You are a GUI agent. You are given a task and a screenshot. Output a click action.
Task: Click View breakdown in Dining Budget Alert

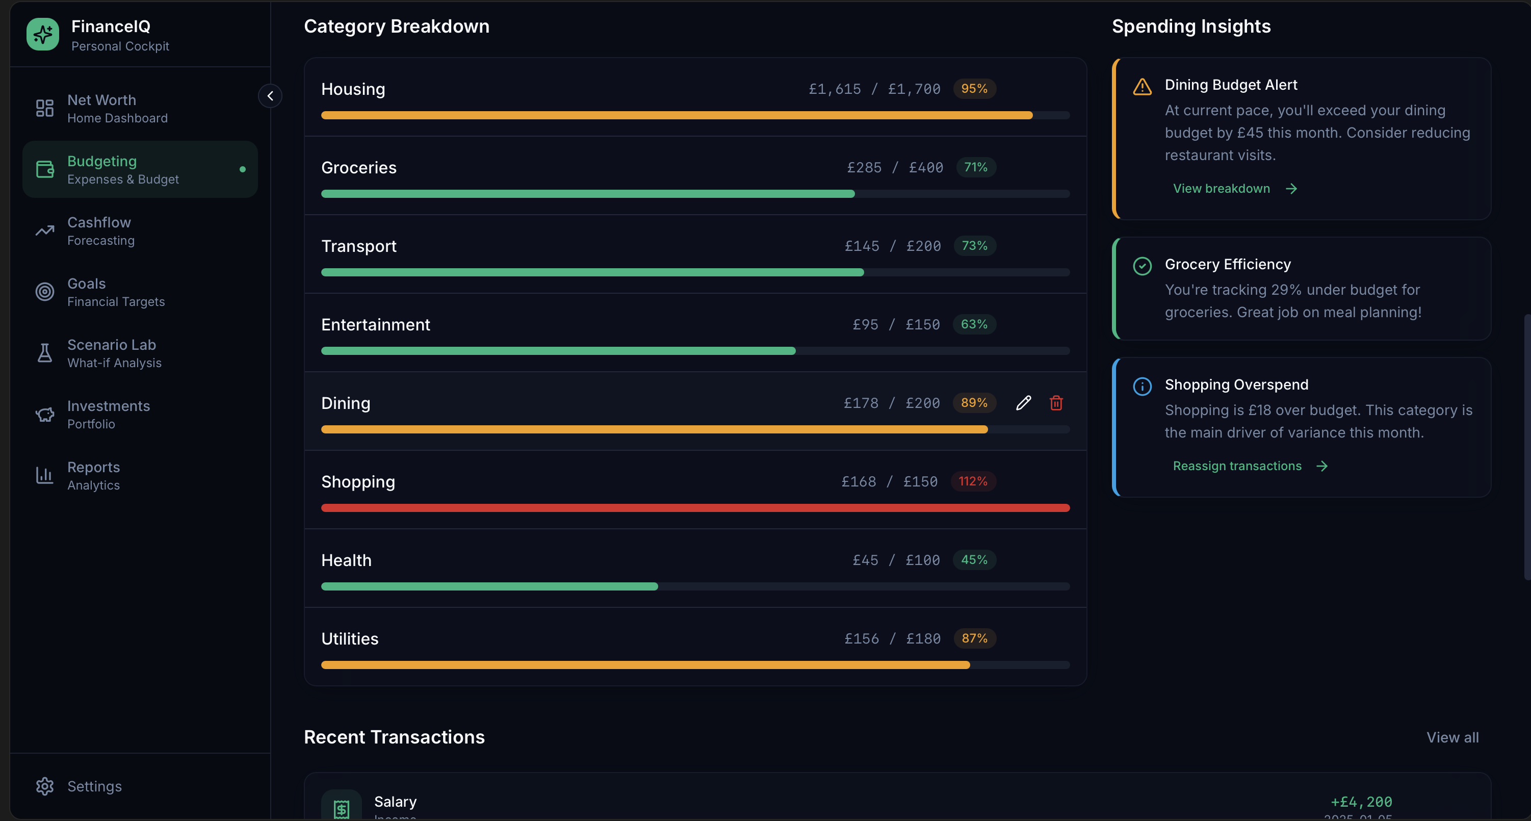coord(1222,188)
